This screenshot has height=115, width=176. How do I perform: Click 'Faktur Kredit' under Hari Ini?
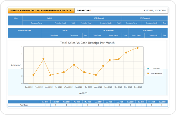[74, 35]
